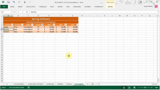
Task: Switch to the INSERT ribbon tab
Action: (x=20, y=7)
